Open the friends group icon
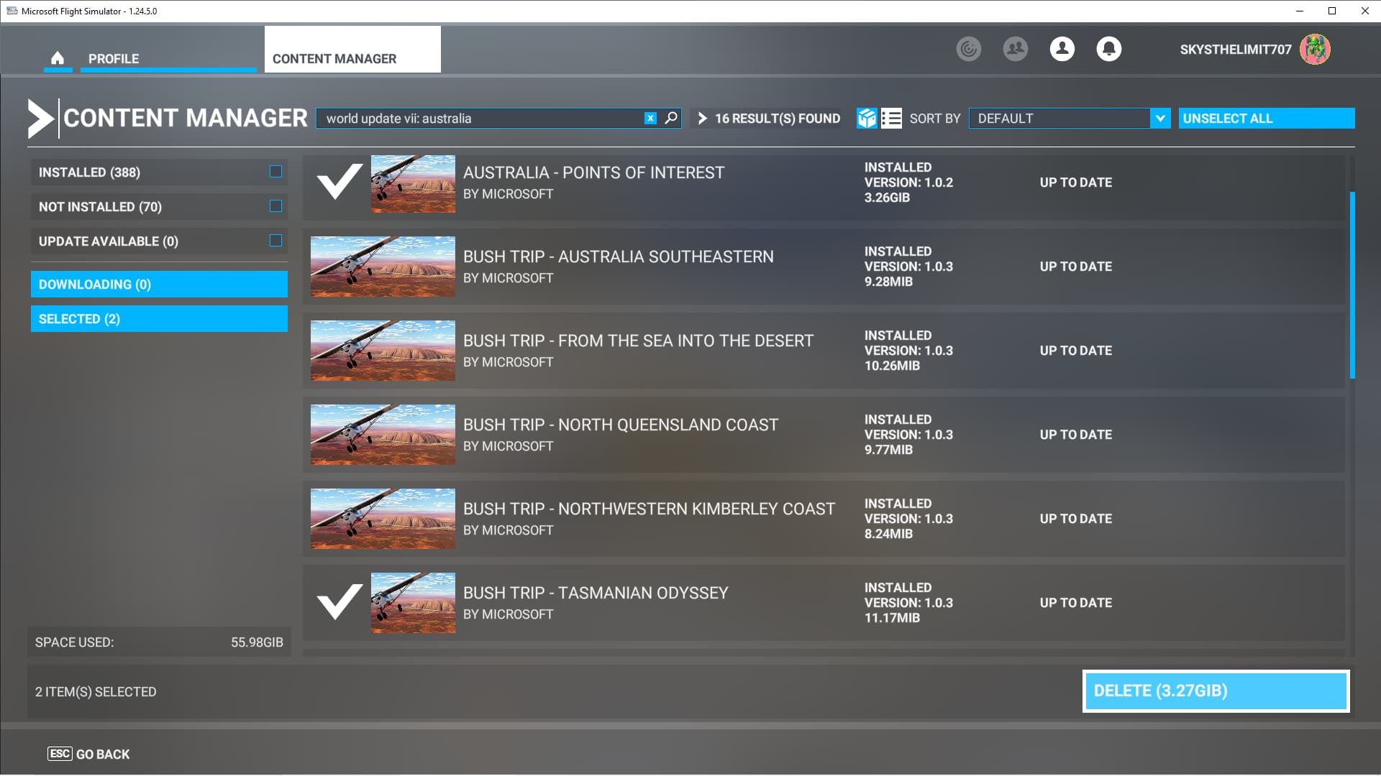The image size is (1381, 776). [1015, 49]
